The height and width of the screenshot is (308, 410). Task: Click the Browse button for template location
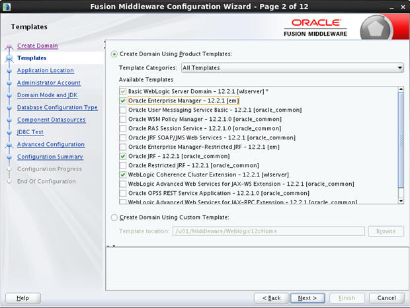point(386,231)
